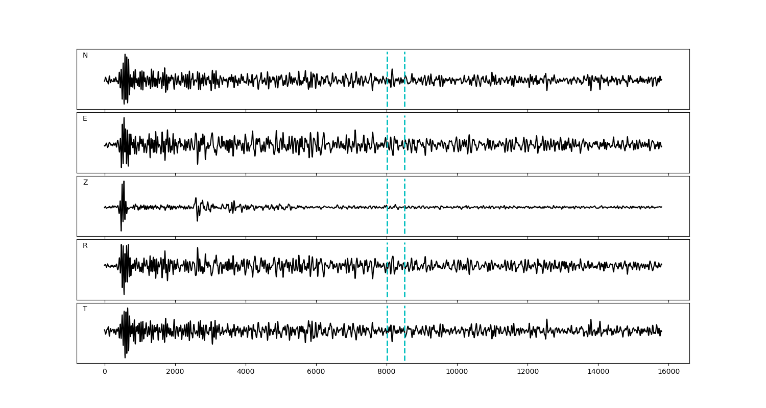Viewport: 766px width, 408px height.
Task: Click the E component panel label
Action: [85, 119]
